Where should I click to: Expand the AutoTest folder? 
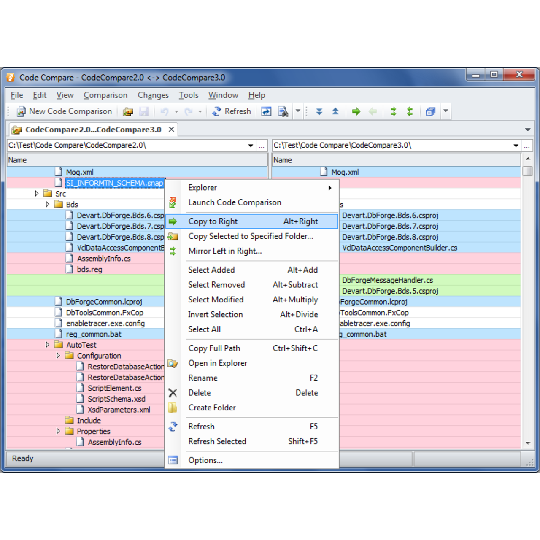click(x=47, y=345)
